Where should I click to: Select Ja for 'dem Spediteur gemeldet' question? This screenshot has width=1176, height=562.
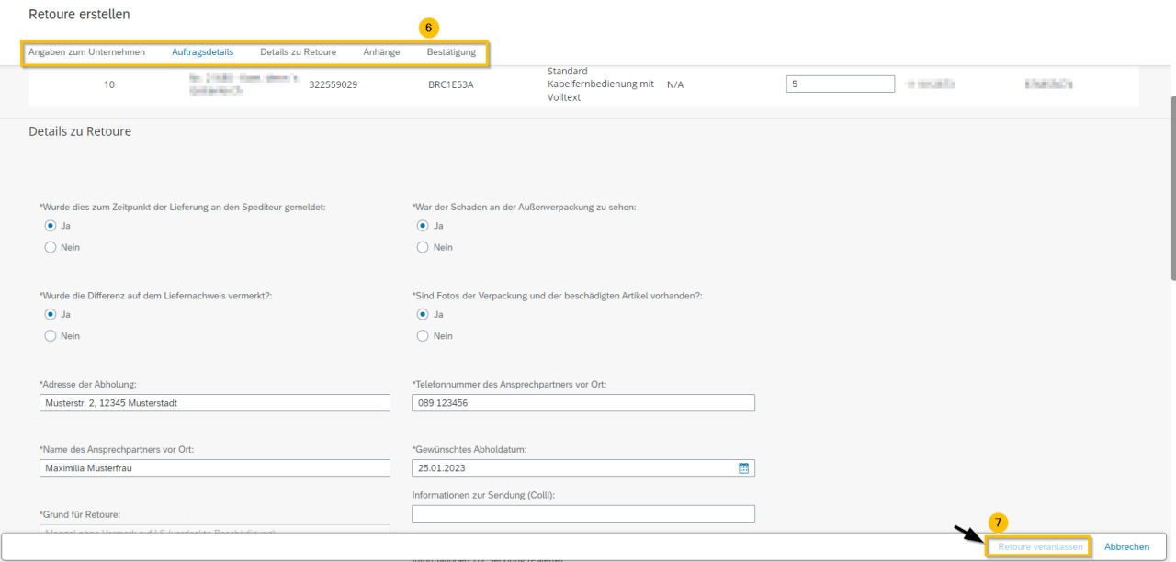pyautogui.click(x=51, y=225)
